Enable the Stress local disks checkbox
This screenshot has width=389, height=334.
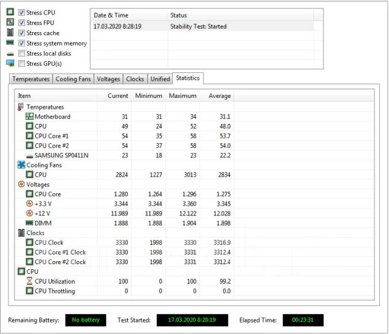pyautogui.click(x=22, y=53)
